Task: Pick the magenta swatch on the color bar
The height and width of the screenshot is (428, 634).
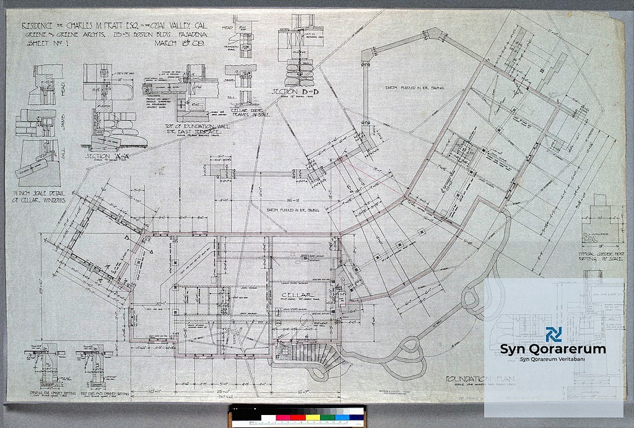Action: point(284,417)
